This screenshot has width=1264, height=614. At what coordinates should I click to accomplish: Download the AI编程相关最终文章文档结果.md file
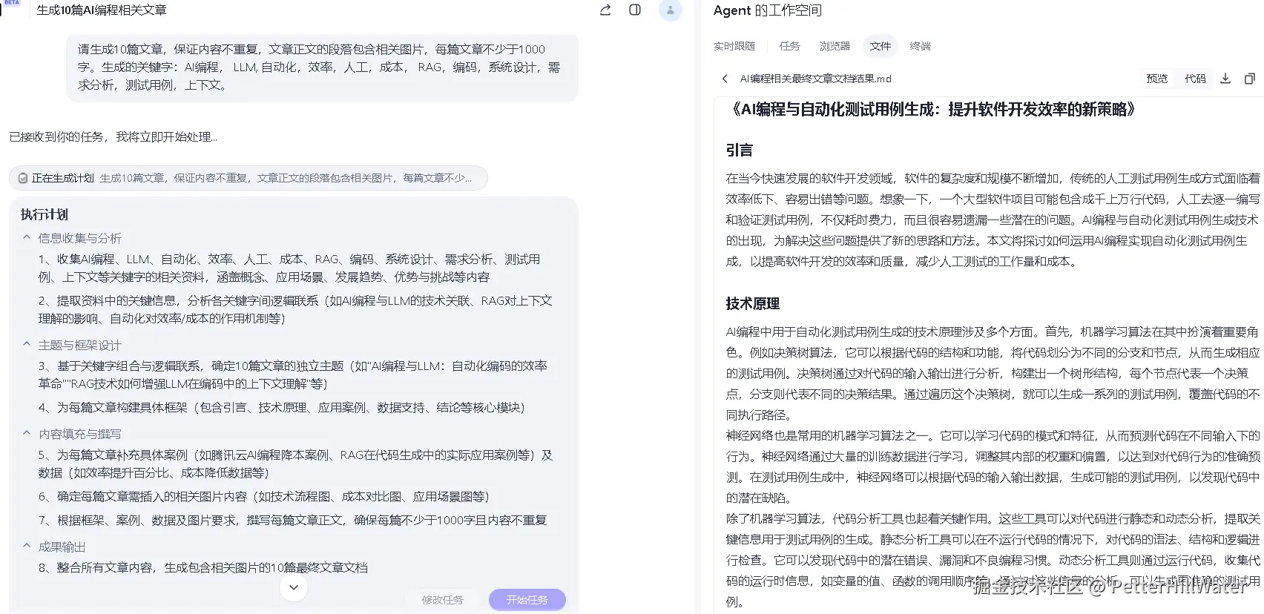pos(1225,79)
